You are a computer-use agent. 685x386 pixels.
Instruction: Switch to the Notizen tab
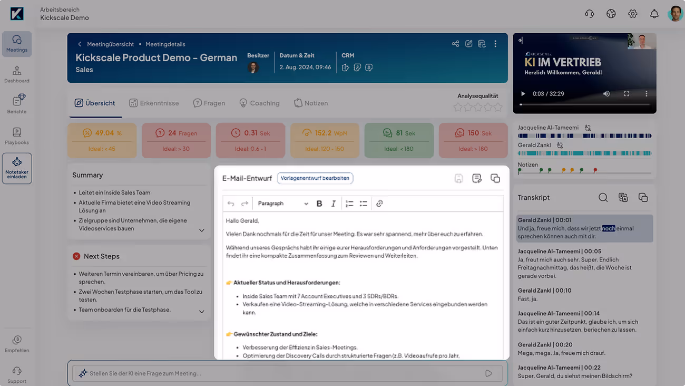click(x=311, y=103)
